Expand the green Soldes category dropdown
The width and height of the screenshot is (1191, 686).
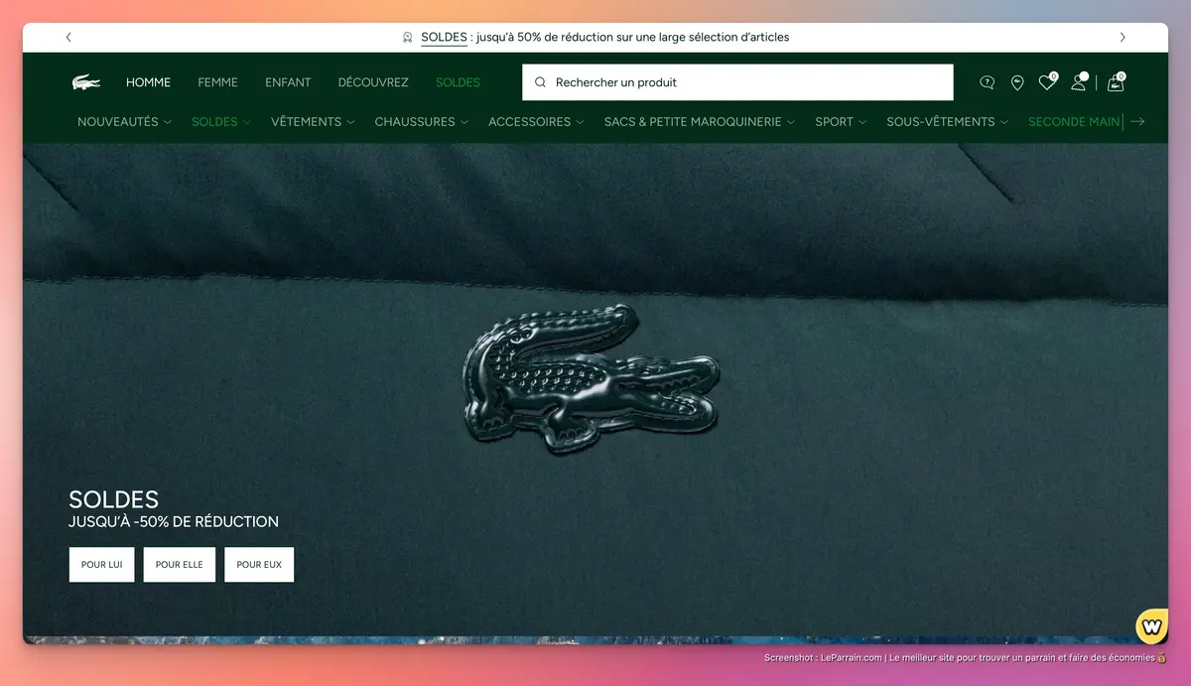click(221, 121)
